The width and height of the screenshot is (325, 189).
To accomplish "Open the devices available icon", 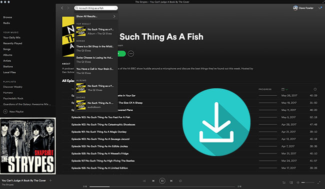I will [291, 183].
